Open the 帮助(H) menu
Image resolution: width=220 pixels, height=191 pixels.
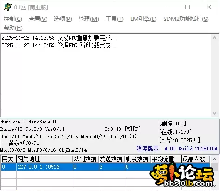13,28
